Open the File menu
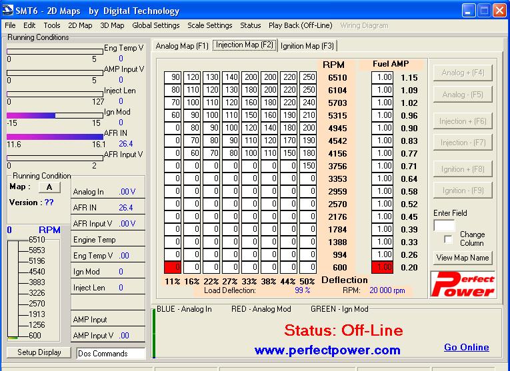Viewport: 510px width, 371px height. pyautogui.click(x=10, y=25)
